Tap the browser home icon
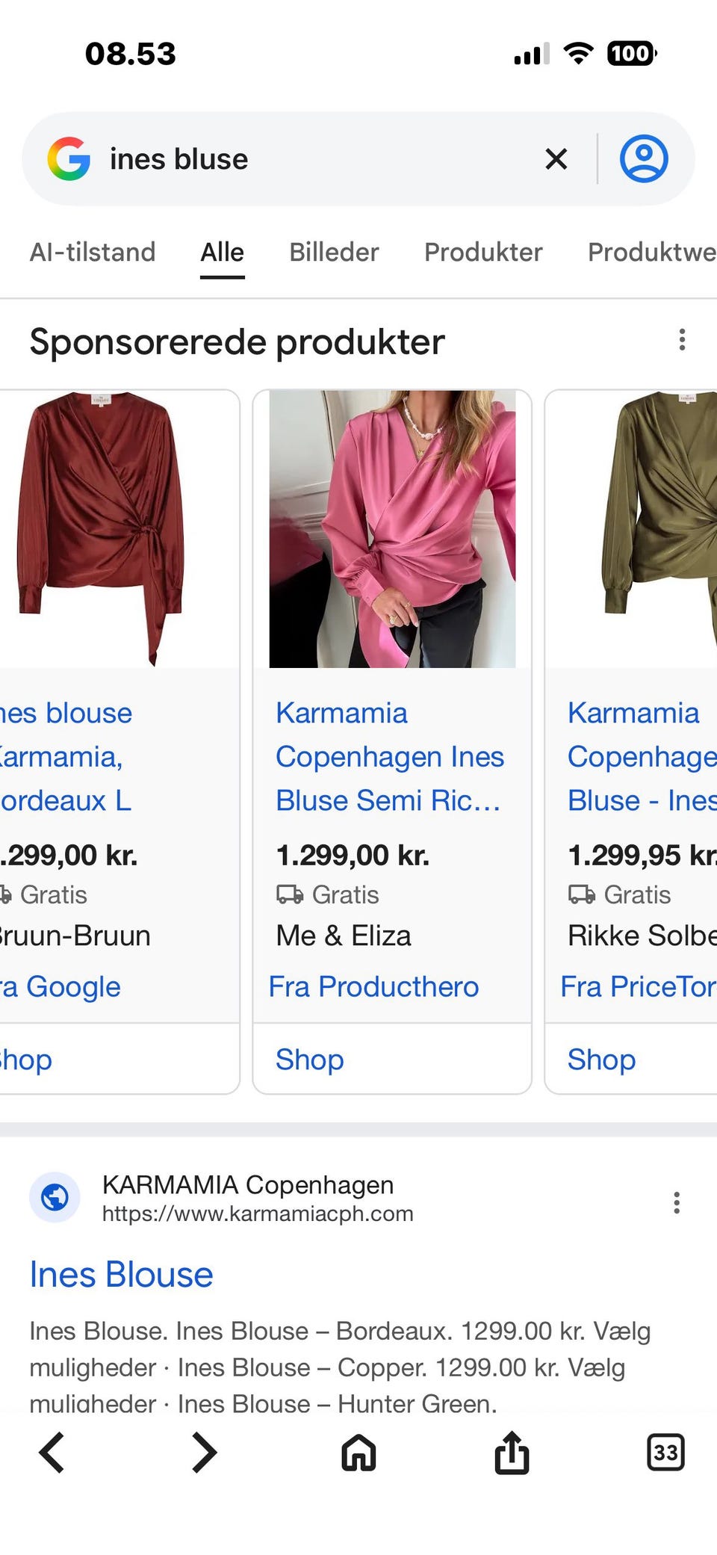Viewport: 717px width, 1555px height. click(358, 1453)
